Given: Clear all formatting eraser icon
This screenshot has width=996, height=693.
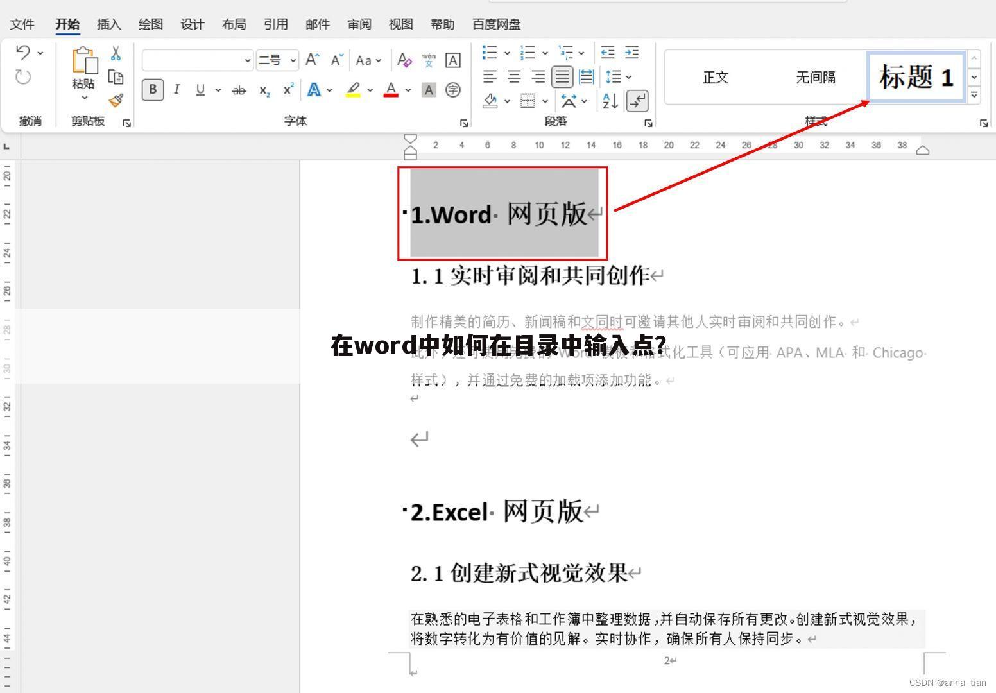Looking at the screenshot, I should pyautogui.click(x=404, y=60).
